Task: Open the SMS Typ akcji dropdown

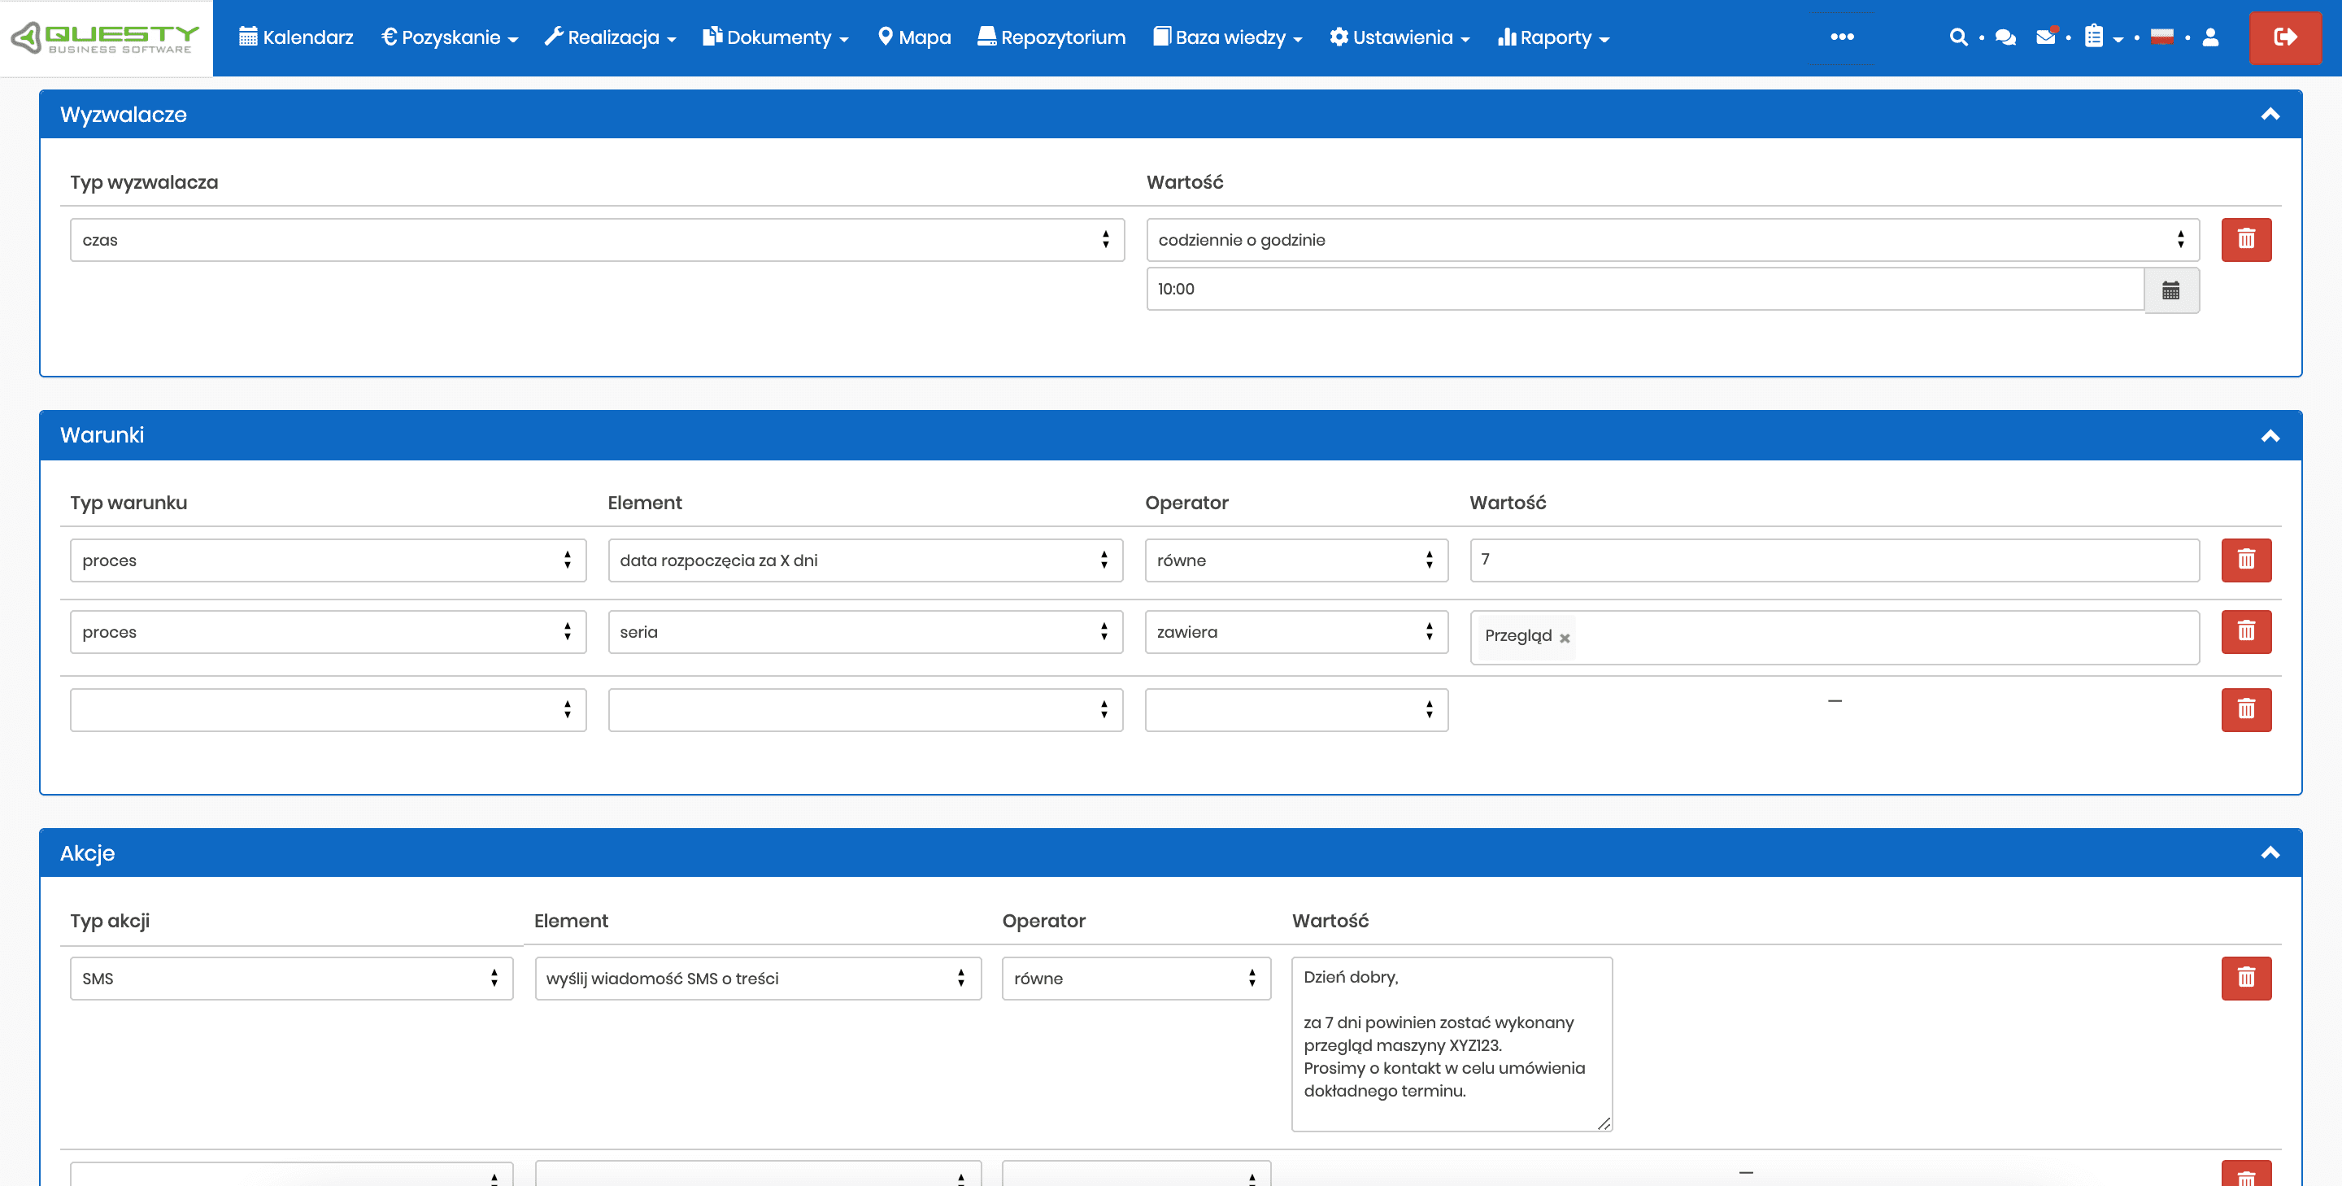Action: 292,979
